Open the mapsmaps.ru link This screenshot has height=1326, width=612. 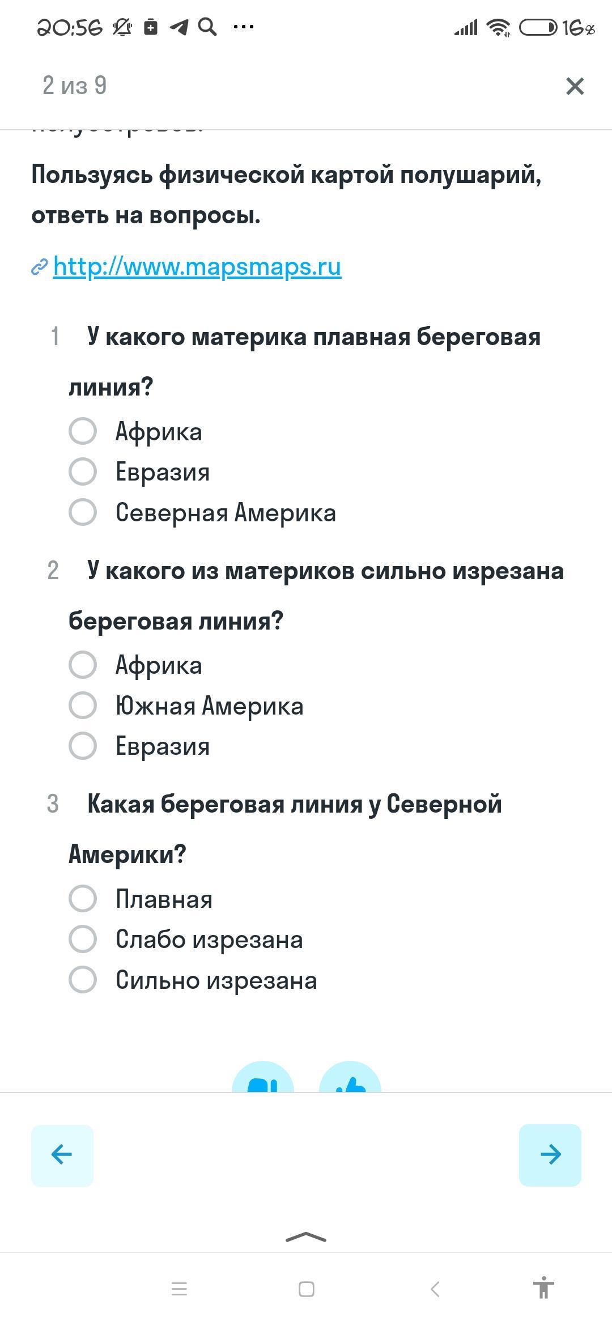[x=197, y=266]
